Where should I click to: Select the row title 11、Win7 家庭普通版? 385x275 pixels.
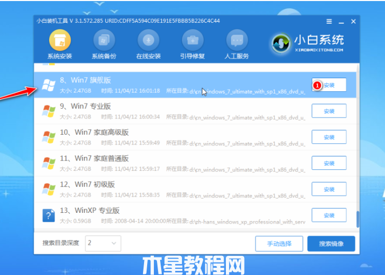94,158
